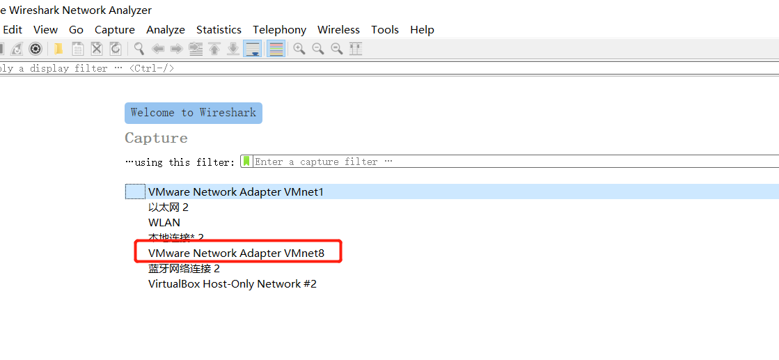Open the Go menu
The height and width of the screenshot is (360, 779).
point(76,30)
